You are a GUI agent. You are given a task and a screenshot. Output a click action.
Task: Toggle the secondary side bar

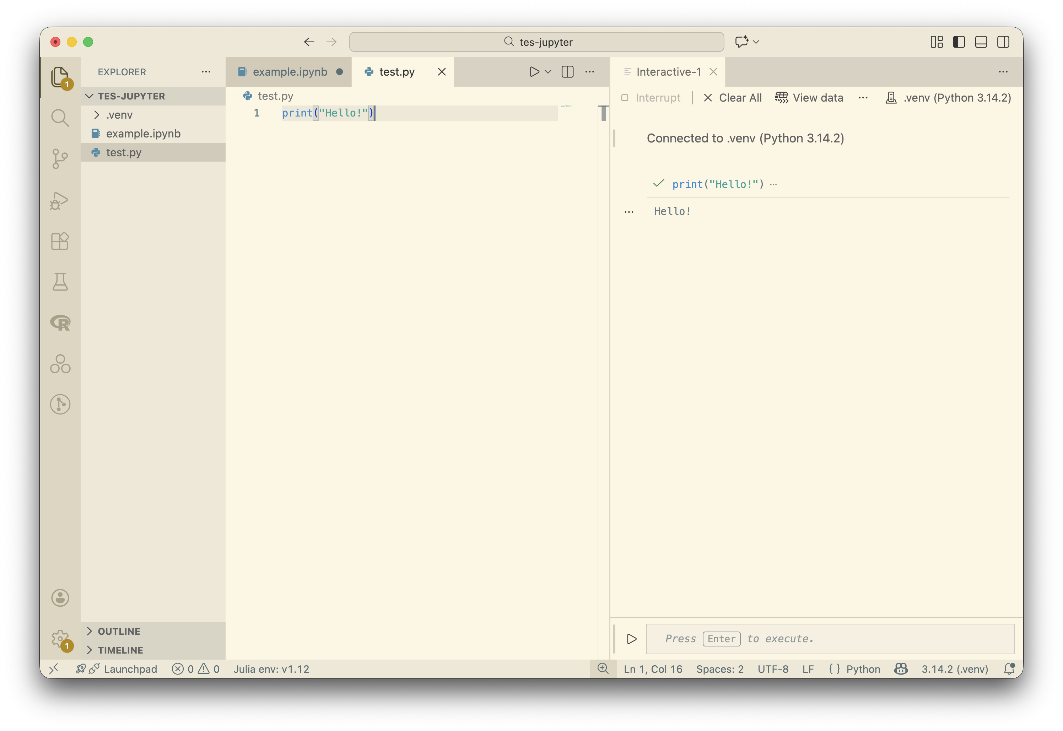pyautogui.click(x=1003, y=42)
